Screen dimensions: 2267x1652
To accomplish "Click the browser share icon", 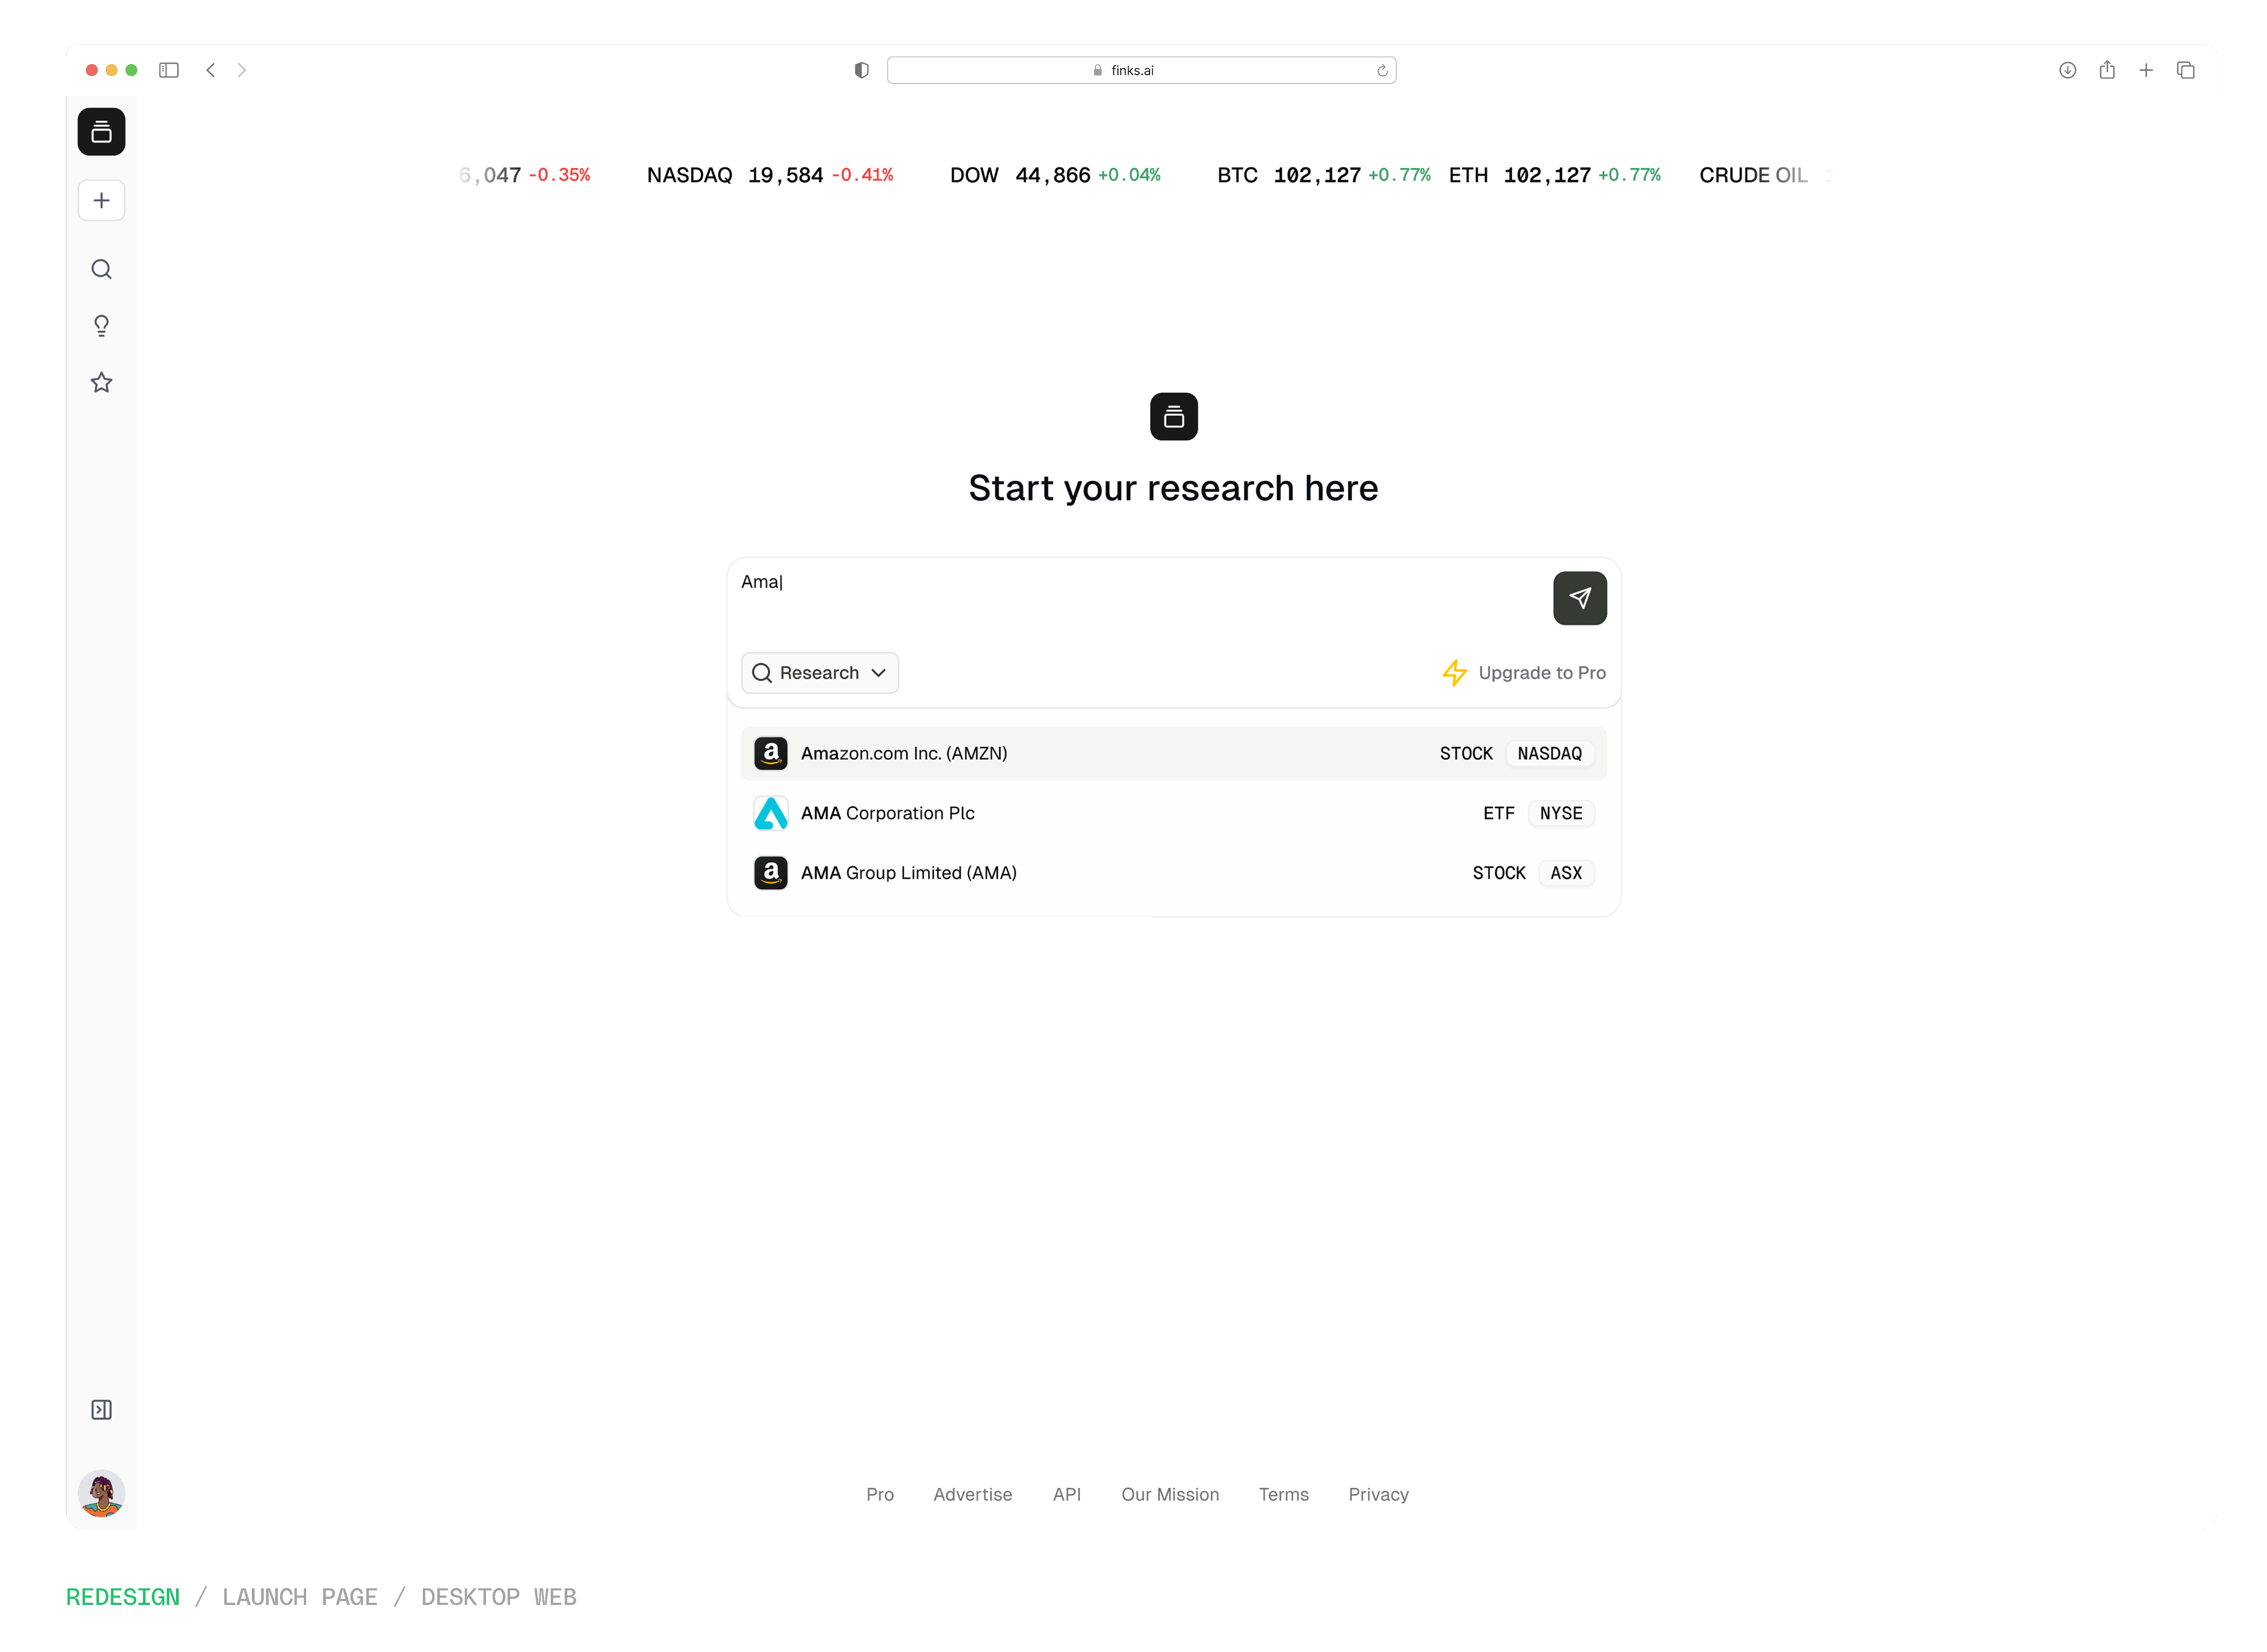I will tap(2107, 70).
